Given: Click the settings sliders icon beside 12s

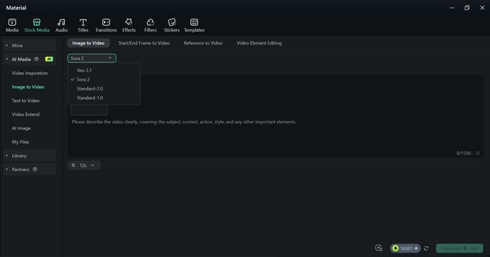Looking at the screenshot, I should tap(73, 165).
